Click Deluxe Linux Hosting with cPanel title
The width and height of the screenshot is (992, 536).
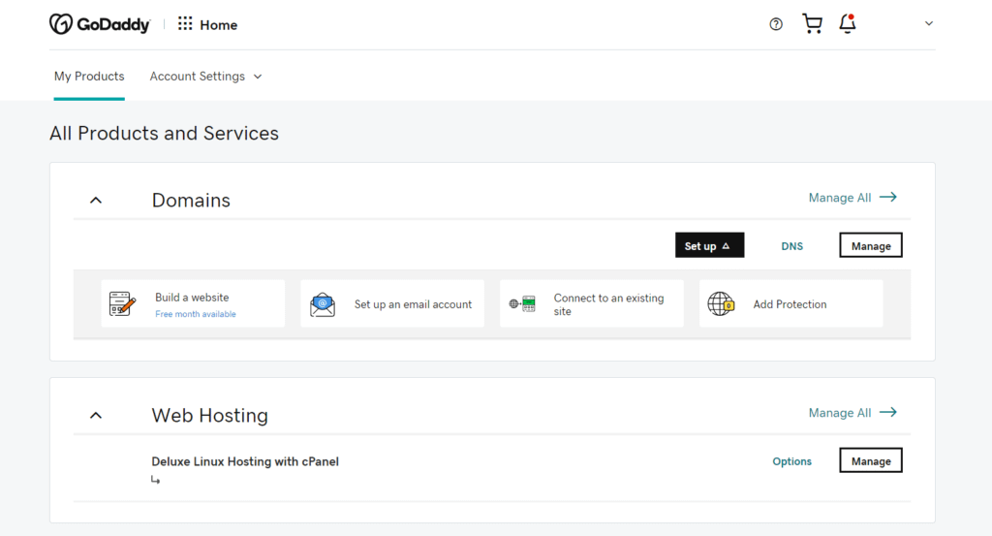[245, 461]
